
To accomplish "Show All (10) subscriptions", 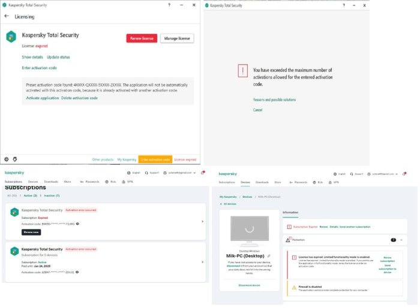I will [x=12, y=195].
